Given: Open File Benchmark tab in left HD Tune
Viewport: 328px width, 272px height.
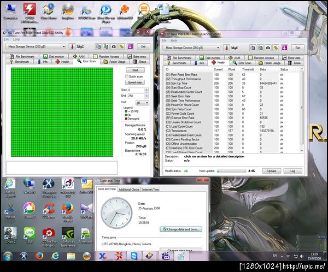Looking at the screenshot, I should 22,56.
